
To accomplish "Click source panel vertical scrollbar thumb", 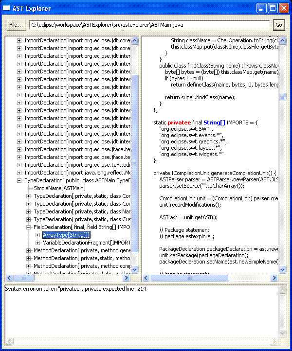I will point(283,97).
